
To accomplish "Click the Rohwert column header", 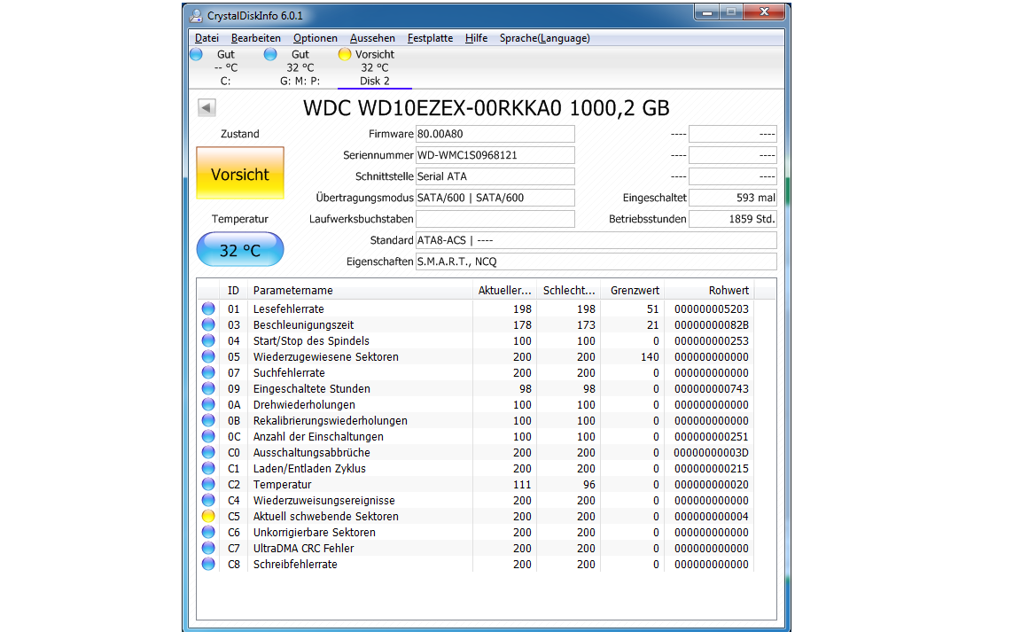I will pyautogui.click(x=709, y=291).
